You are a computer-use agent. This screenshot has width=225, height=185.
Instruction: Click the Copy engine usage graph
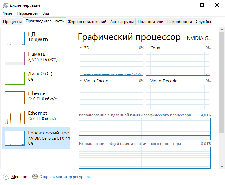click(x=178, y=64)
